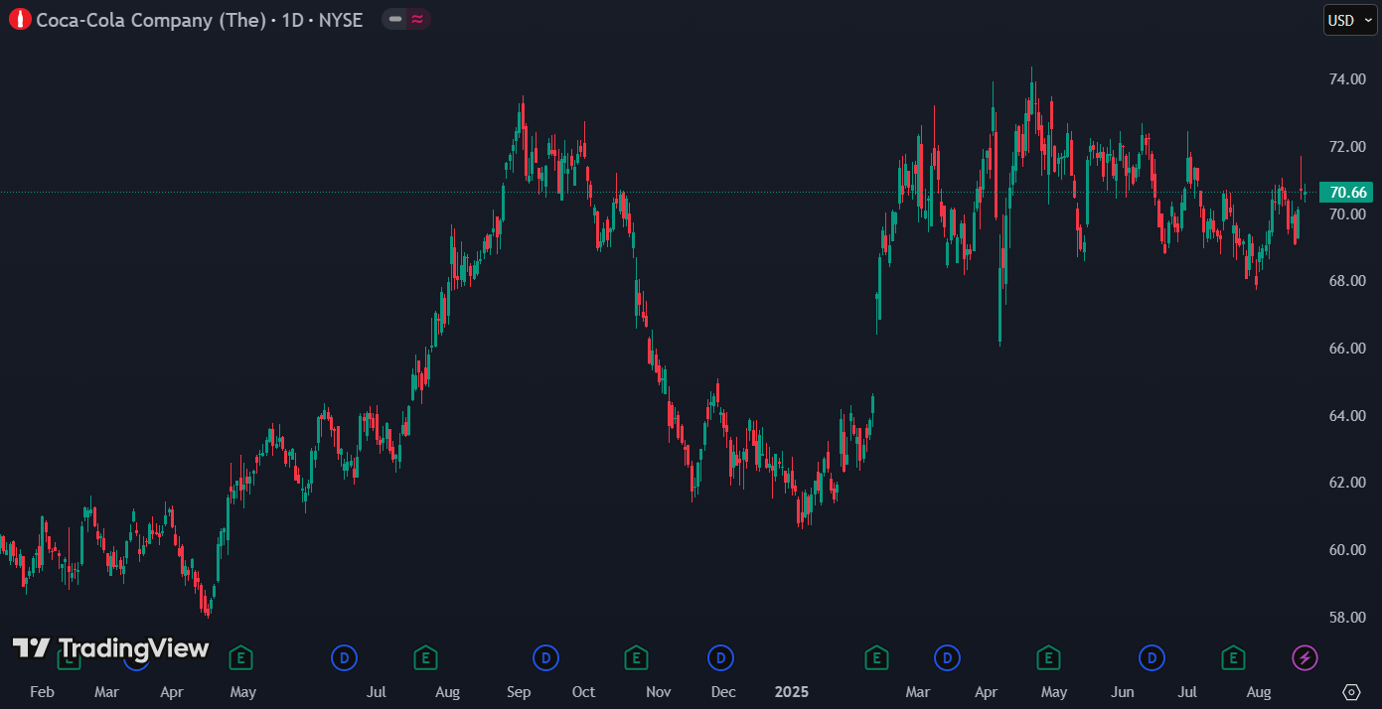Click the Sep label on time axis
This screenshot has height=709, width=1382.
pyautogui.click(x=518, y=692)
